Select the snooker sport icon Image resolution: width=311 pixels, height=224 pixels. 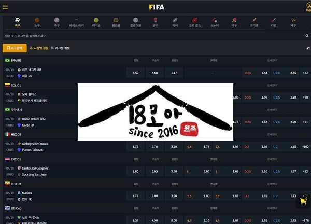[x=215, y=20]
